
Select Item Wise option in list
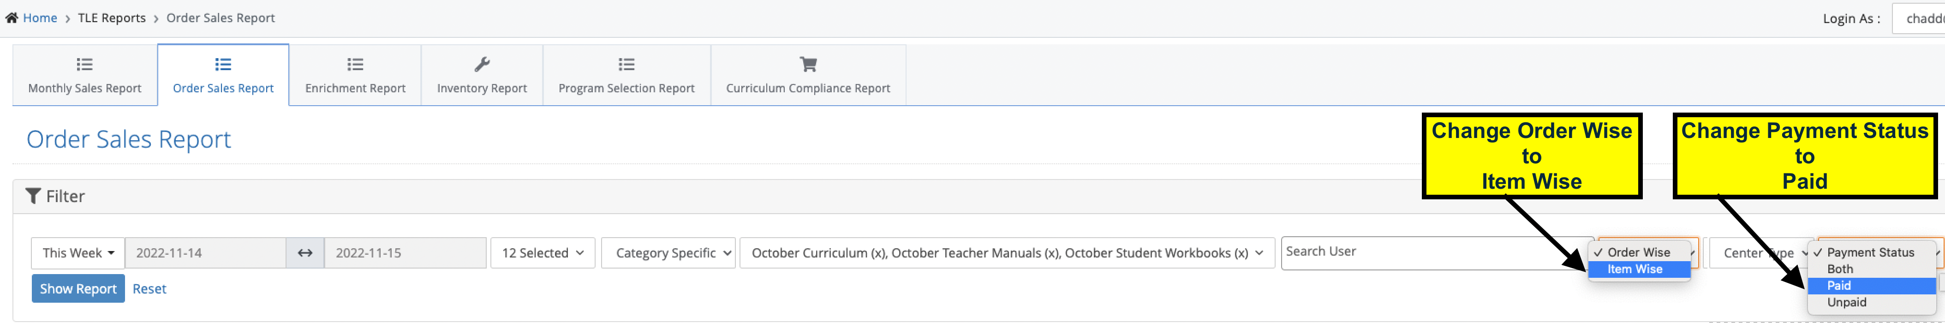tap(1639, 269)
